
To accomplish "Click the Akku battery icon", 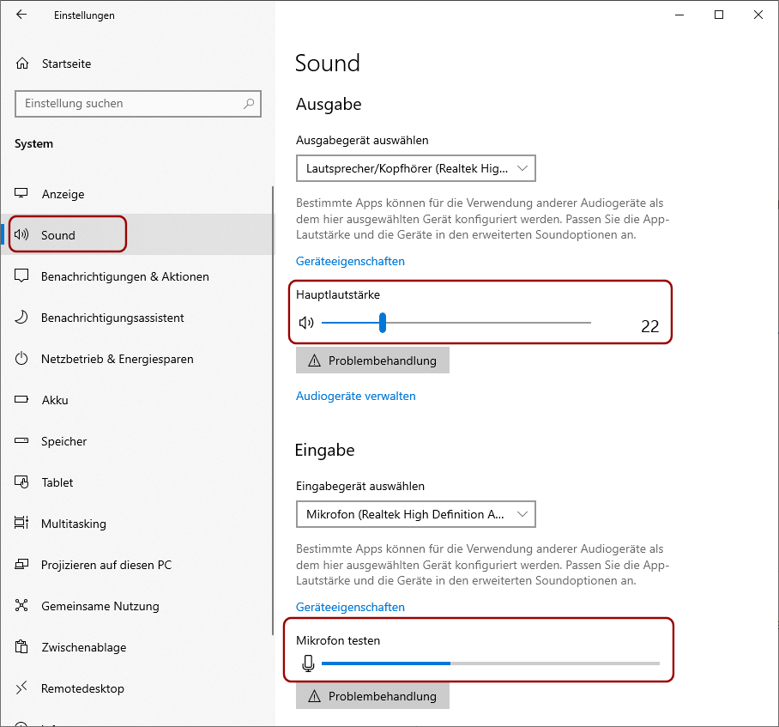I will [x=21, y=399].
